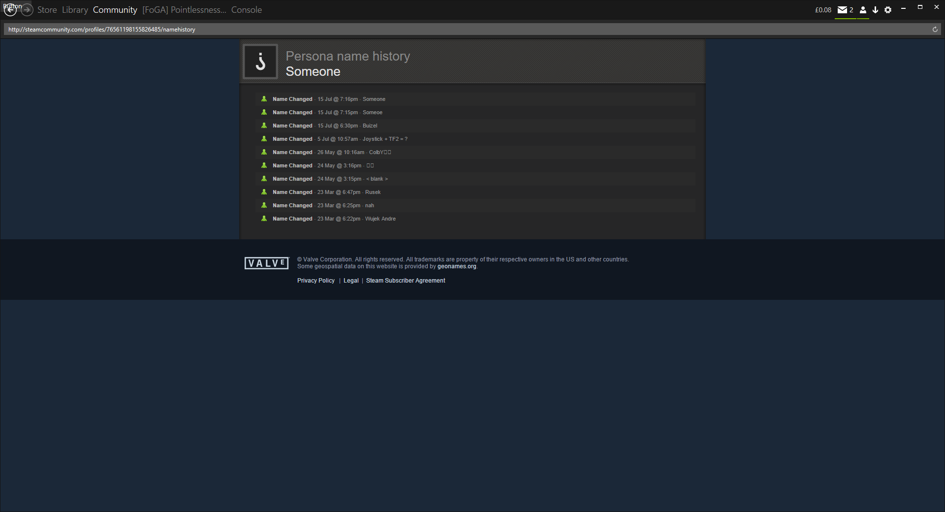Switch to the Library tab
This screenshot has height=512, width=945.
coord(75,10)
